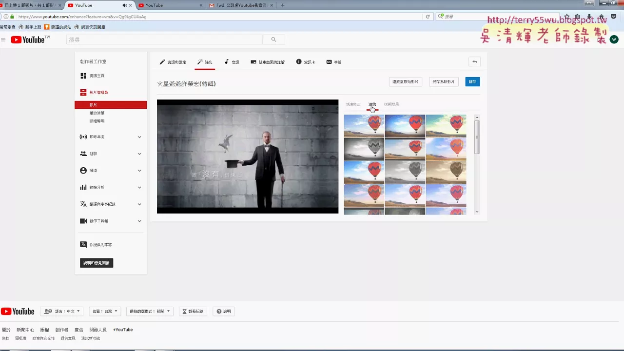Open a new browser tab
The height and width of the screenshot is (351, 624).
coord(282,5)
